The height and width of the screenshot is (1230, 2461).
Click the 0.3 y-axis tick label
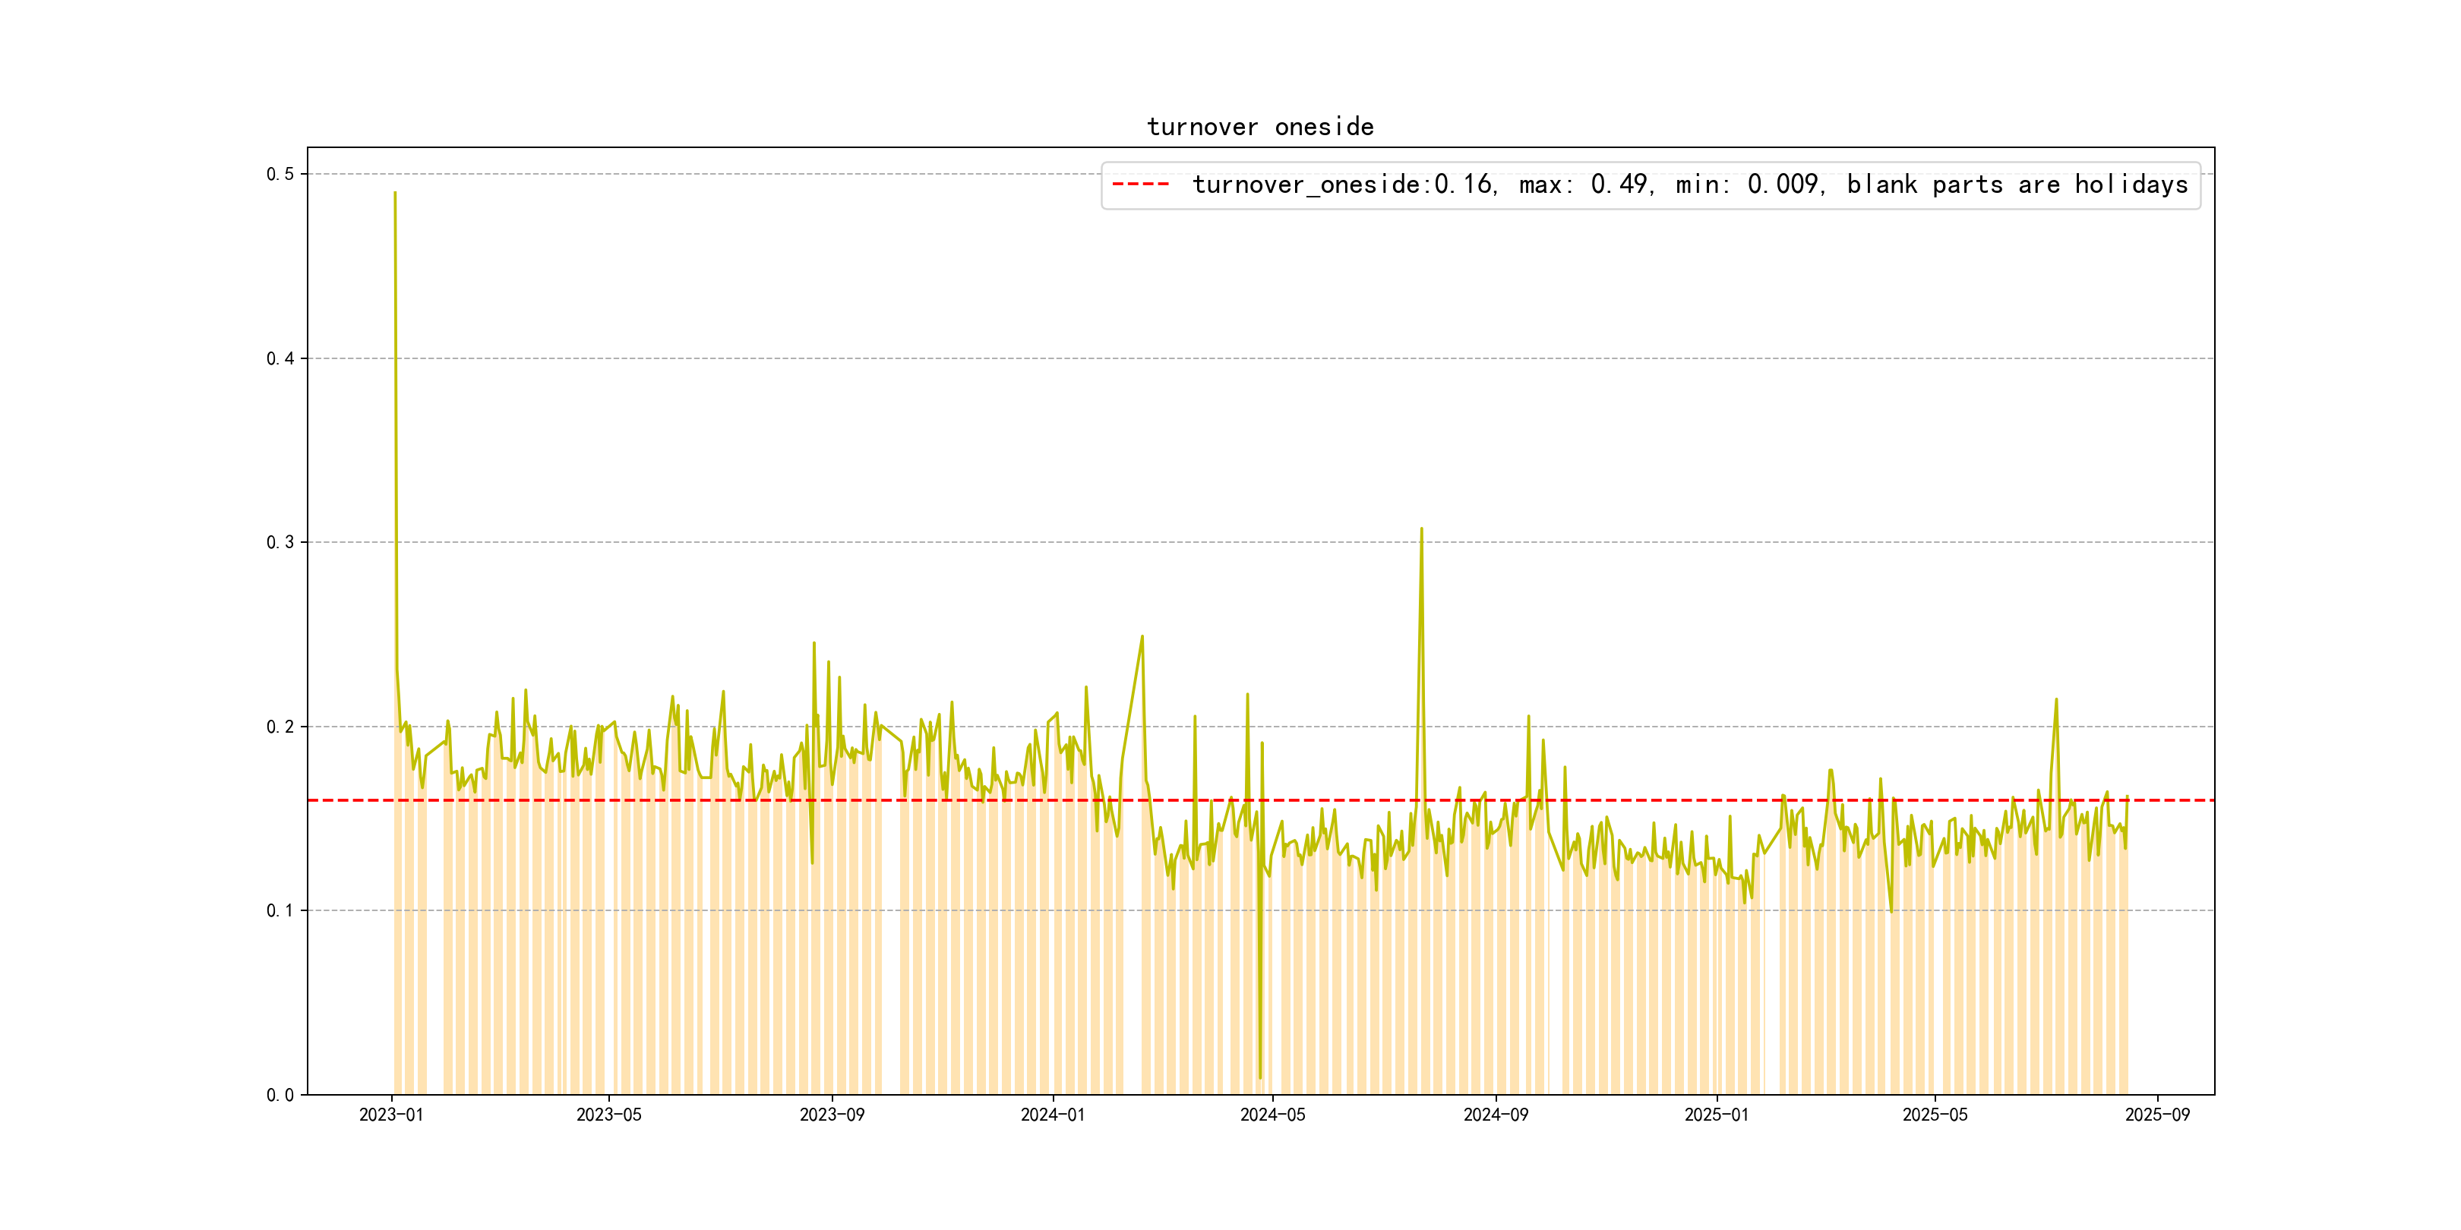pyautogui.click(x=280, y=542)
